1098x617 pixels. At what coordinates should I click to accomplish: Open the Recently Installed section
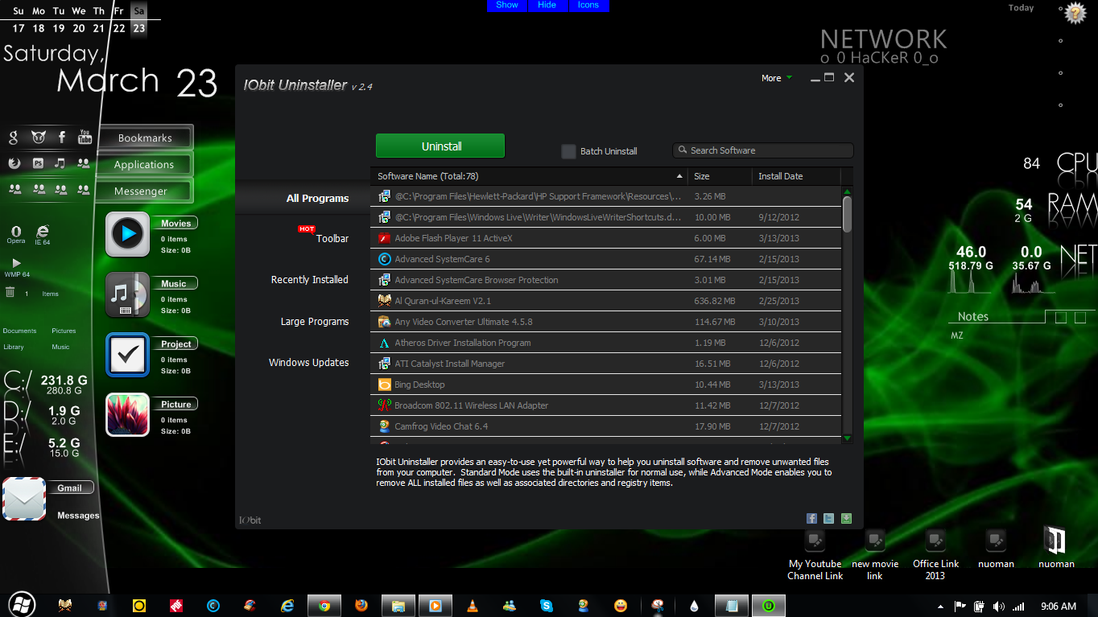click(310, 280)
